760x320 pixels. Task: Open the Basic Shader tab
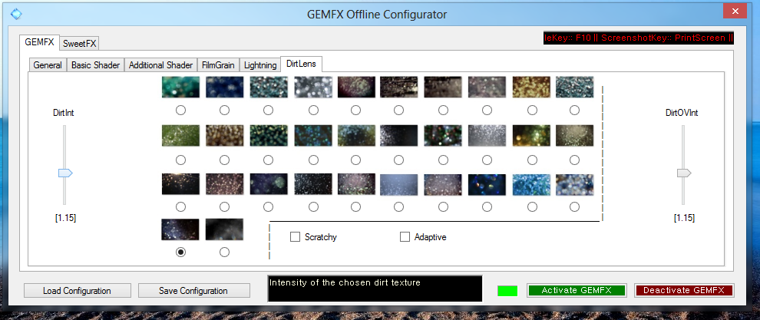pyautogui.click(x=95, y=65)
